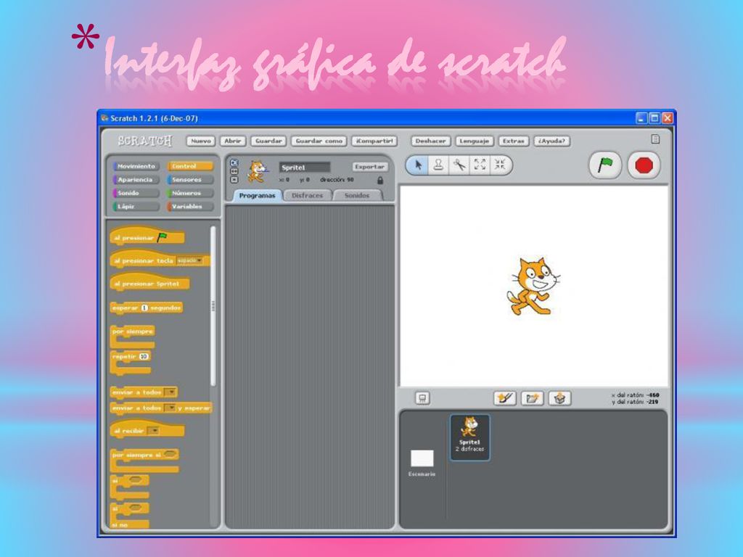This screenshot has width=743, height=557.
Task: Click the paint new sprite icon
Action: [x=505, y=398]
